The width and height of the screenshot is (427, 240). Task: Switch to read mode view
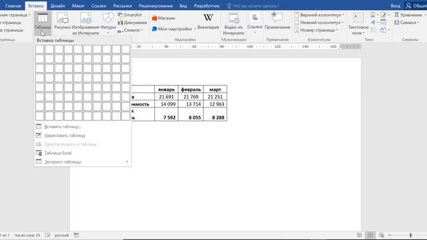click(x=359, y=235)
